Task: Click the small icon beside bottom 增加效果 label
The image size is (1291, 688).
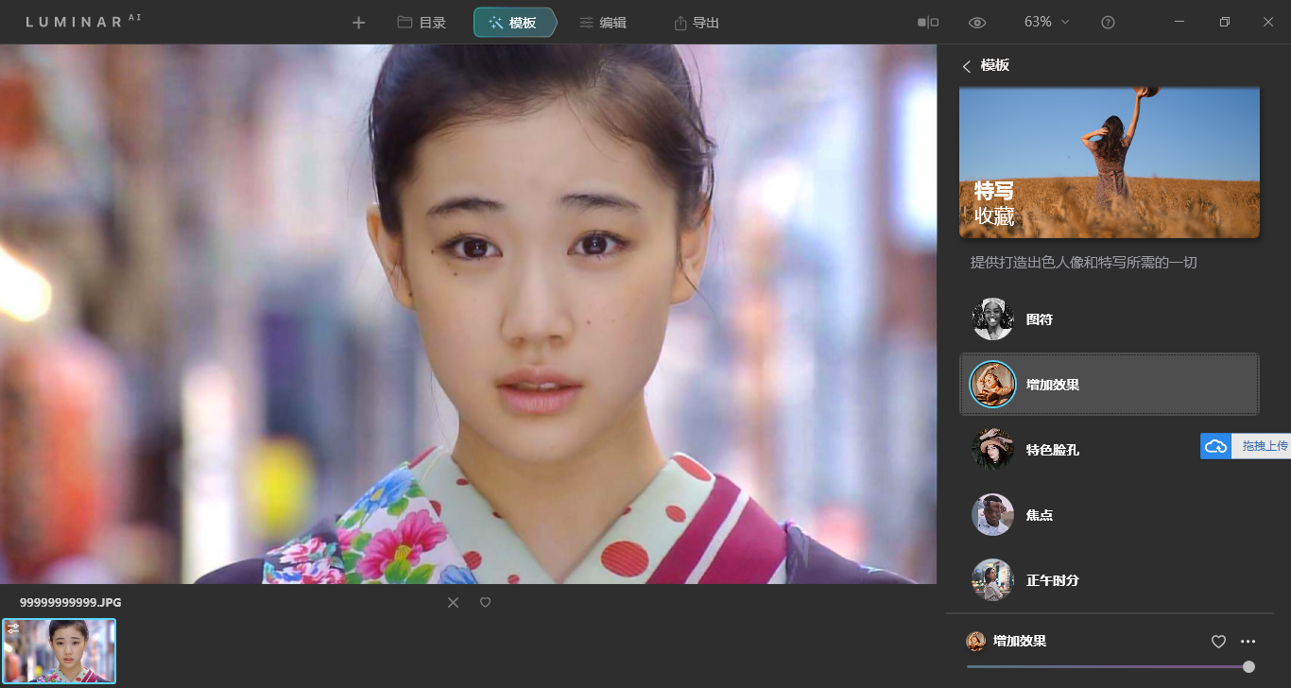Action: pyautogui.click(x=975, y=642)
